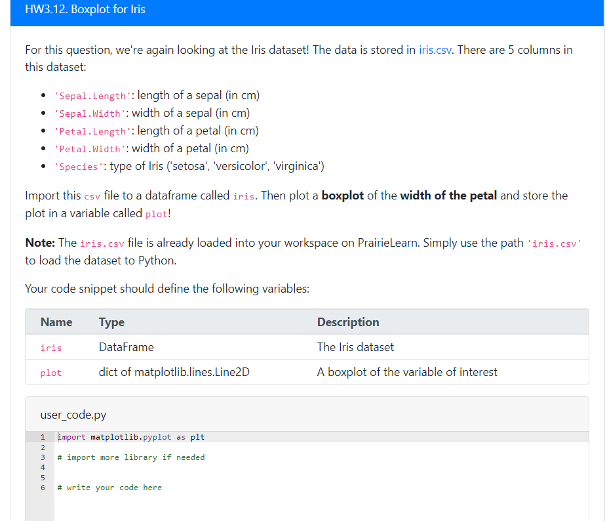607x521 pixels.
Task: Click the bold word 'boxplot'
Action: (x=343, y=196)
